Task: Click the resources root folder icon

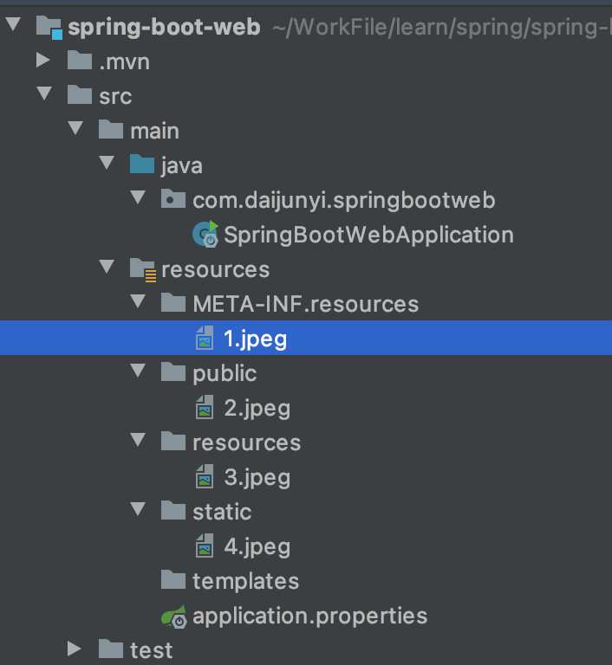Action: pyautogui.click(x=142, y=269)
